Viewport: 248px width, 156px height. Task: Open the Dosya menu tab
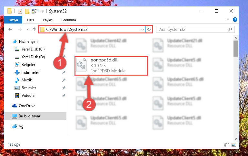point(13,20)
